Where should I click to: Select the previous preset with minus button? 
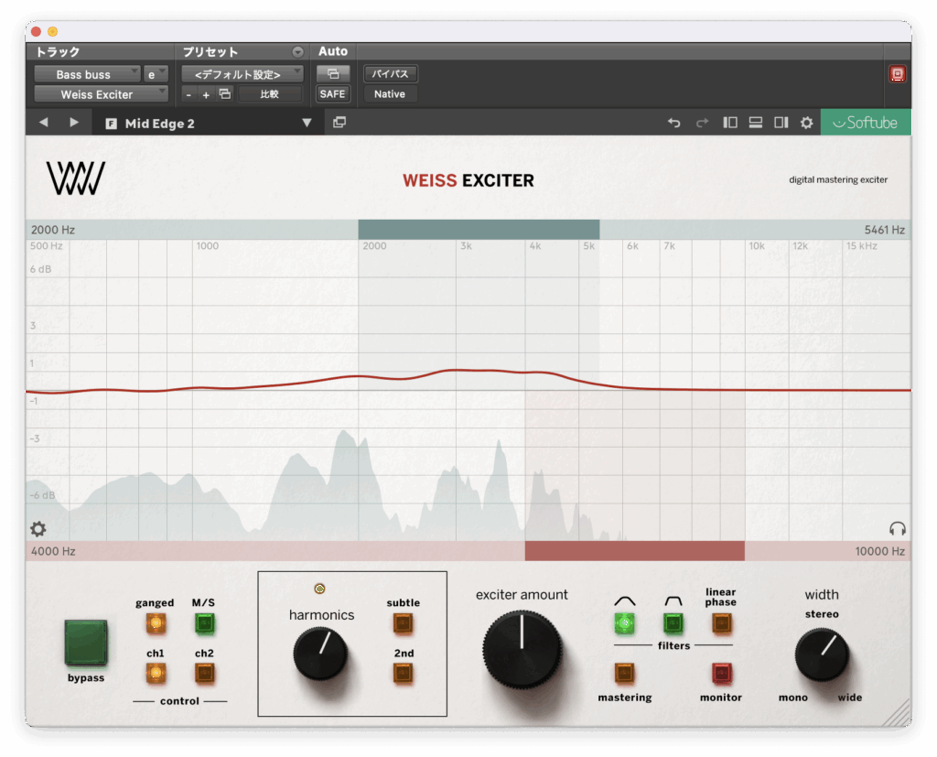click(x=188, y=94)
